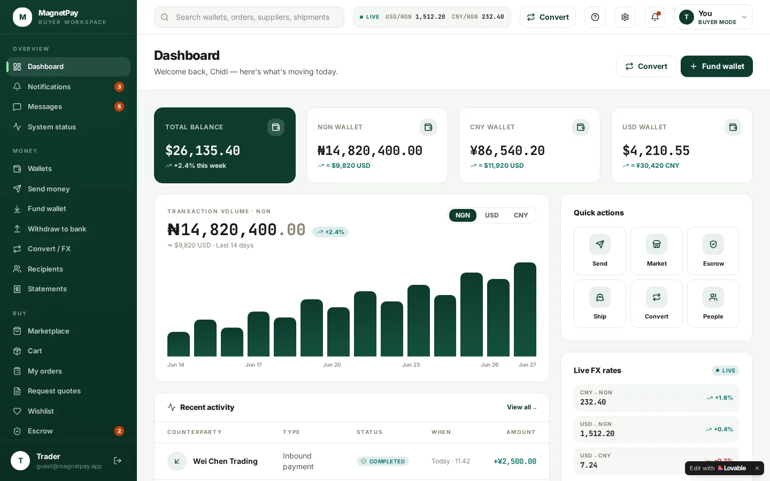Open Messages in the sidebar
Screen dimensions: 770x481
(x=68, y=107)
